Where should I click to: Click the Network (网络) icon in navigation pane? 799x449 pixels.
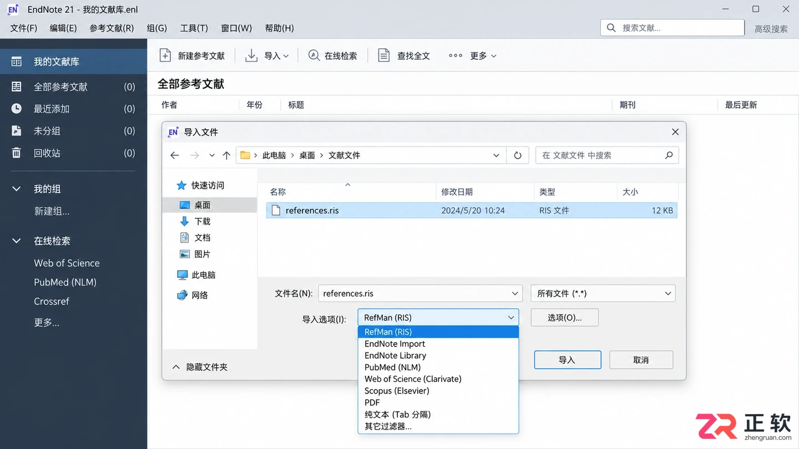click(182, 295)
